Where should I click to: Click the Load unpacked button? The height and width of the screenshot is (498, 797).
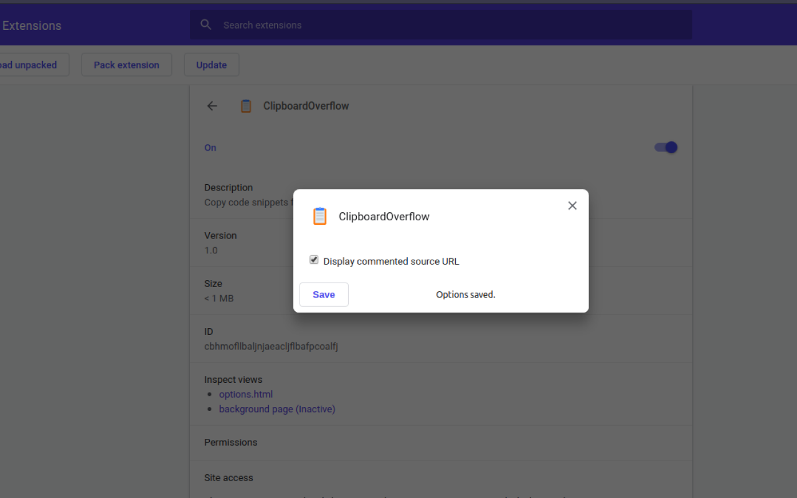coord(27,65)
